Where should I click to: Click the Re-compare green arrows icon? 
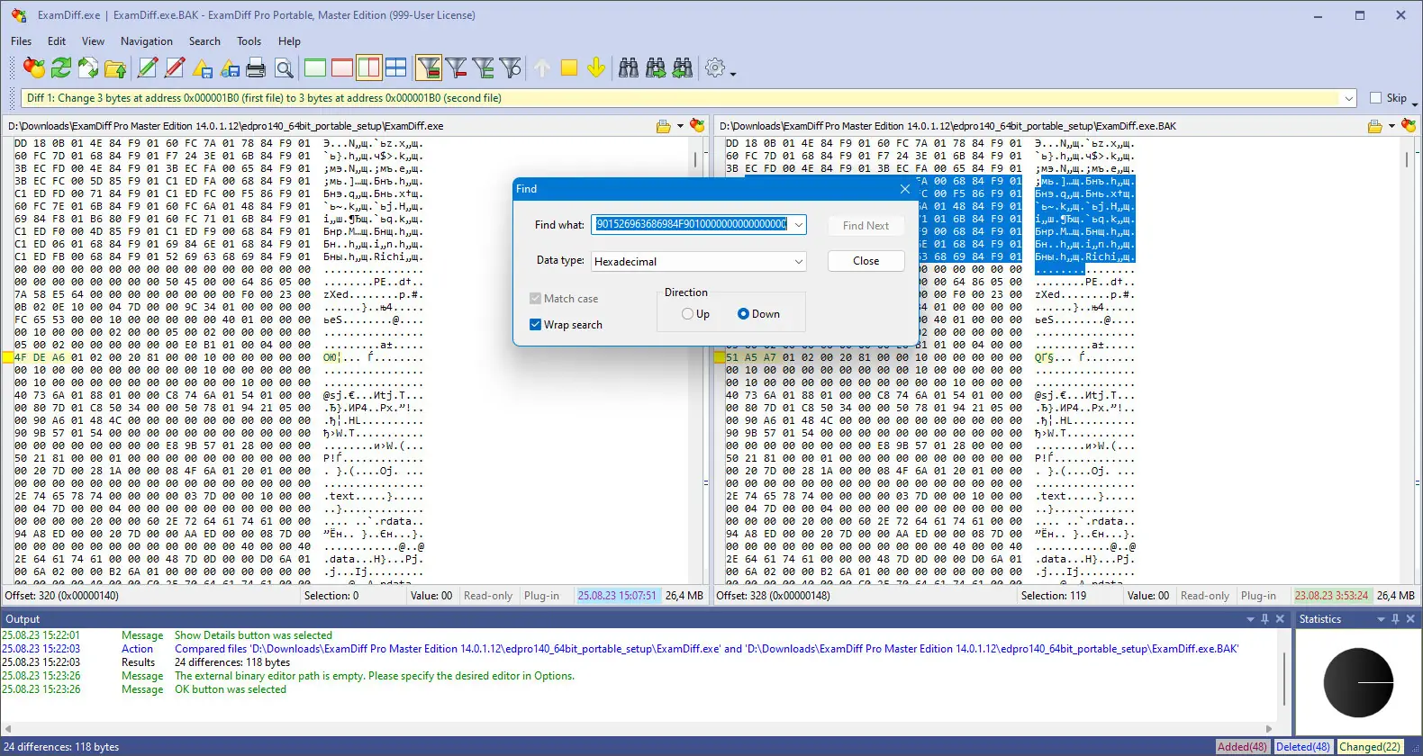coord(61,67)
